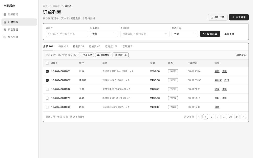Click the pagination ellipsis button
Image resolution: width=253 pixels, height=158 pixels.
[224, 117]
